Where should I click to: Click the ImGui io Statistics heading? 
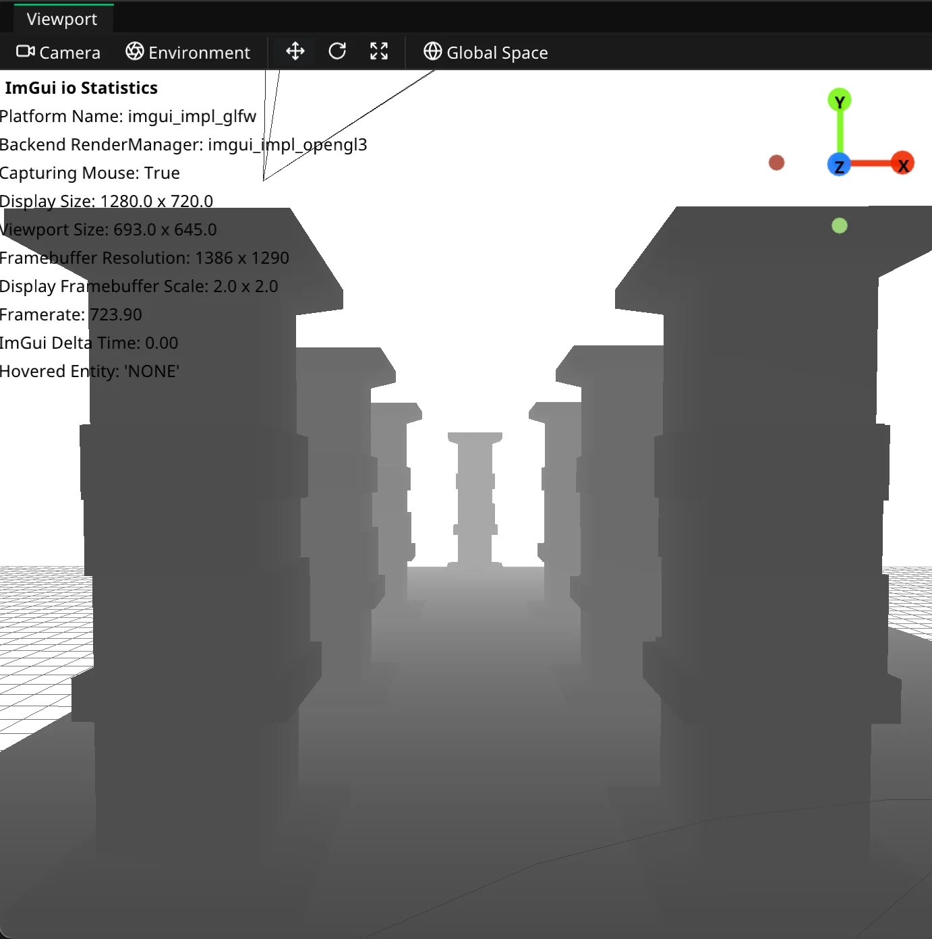point(81,88)
